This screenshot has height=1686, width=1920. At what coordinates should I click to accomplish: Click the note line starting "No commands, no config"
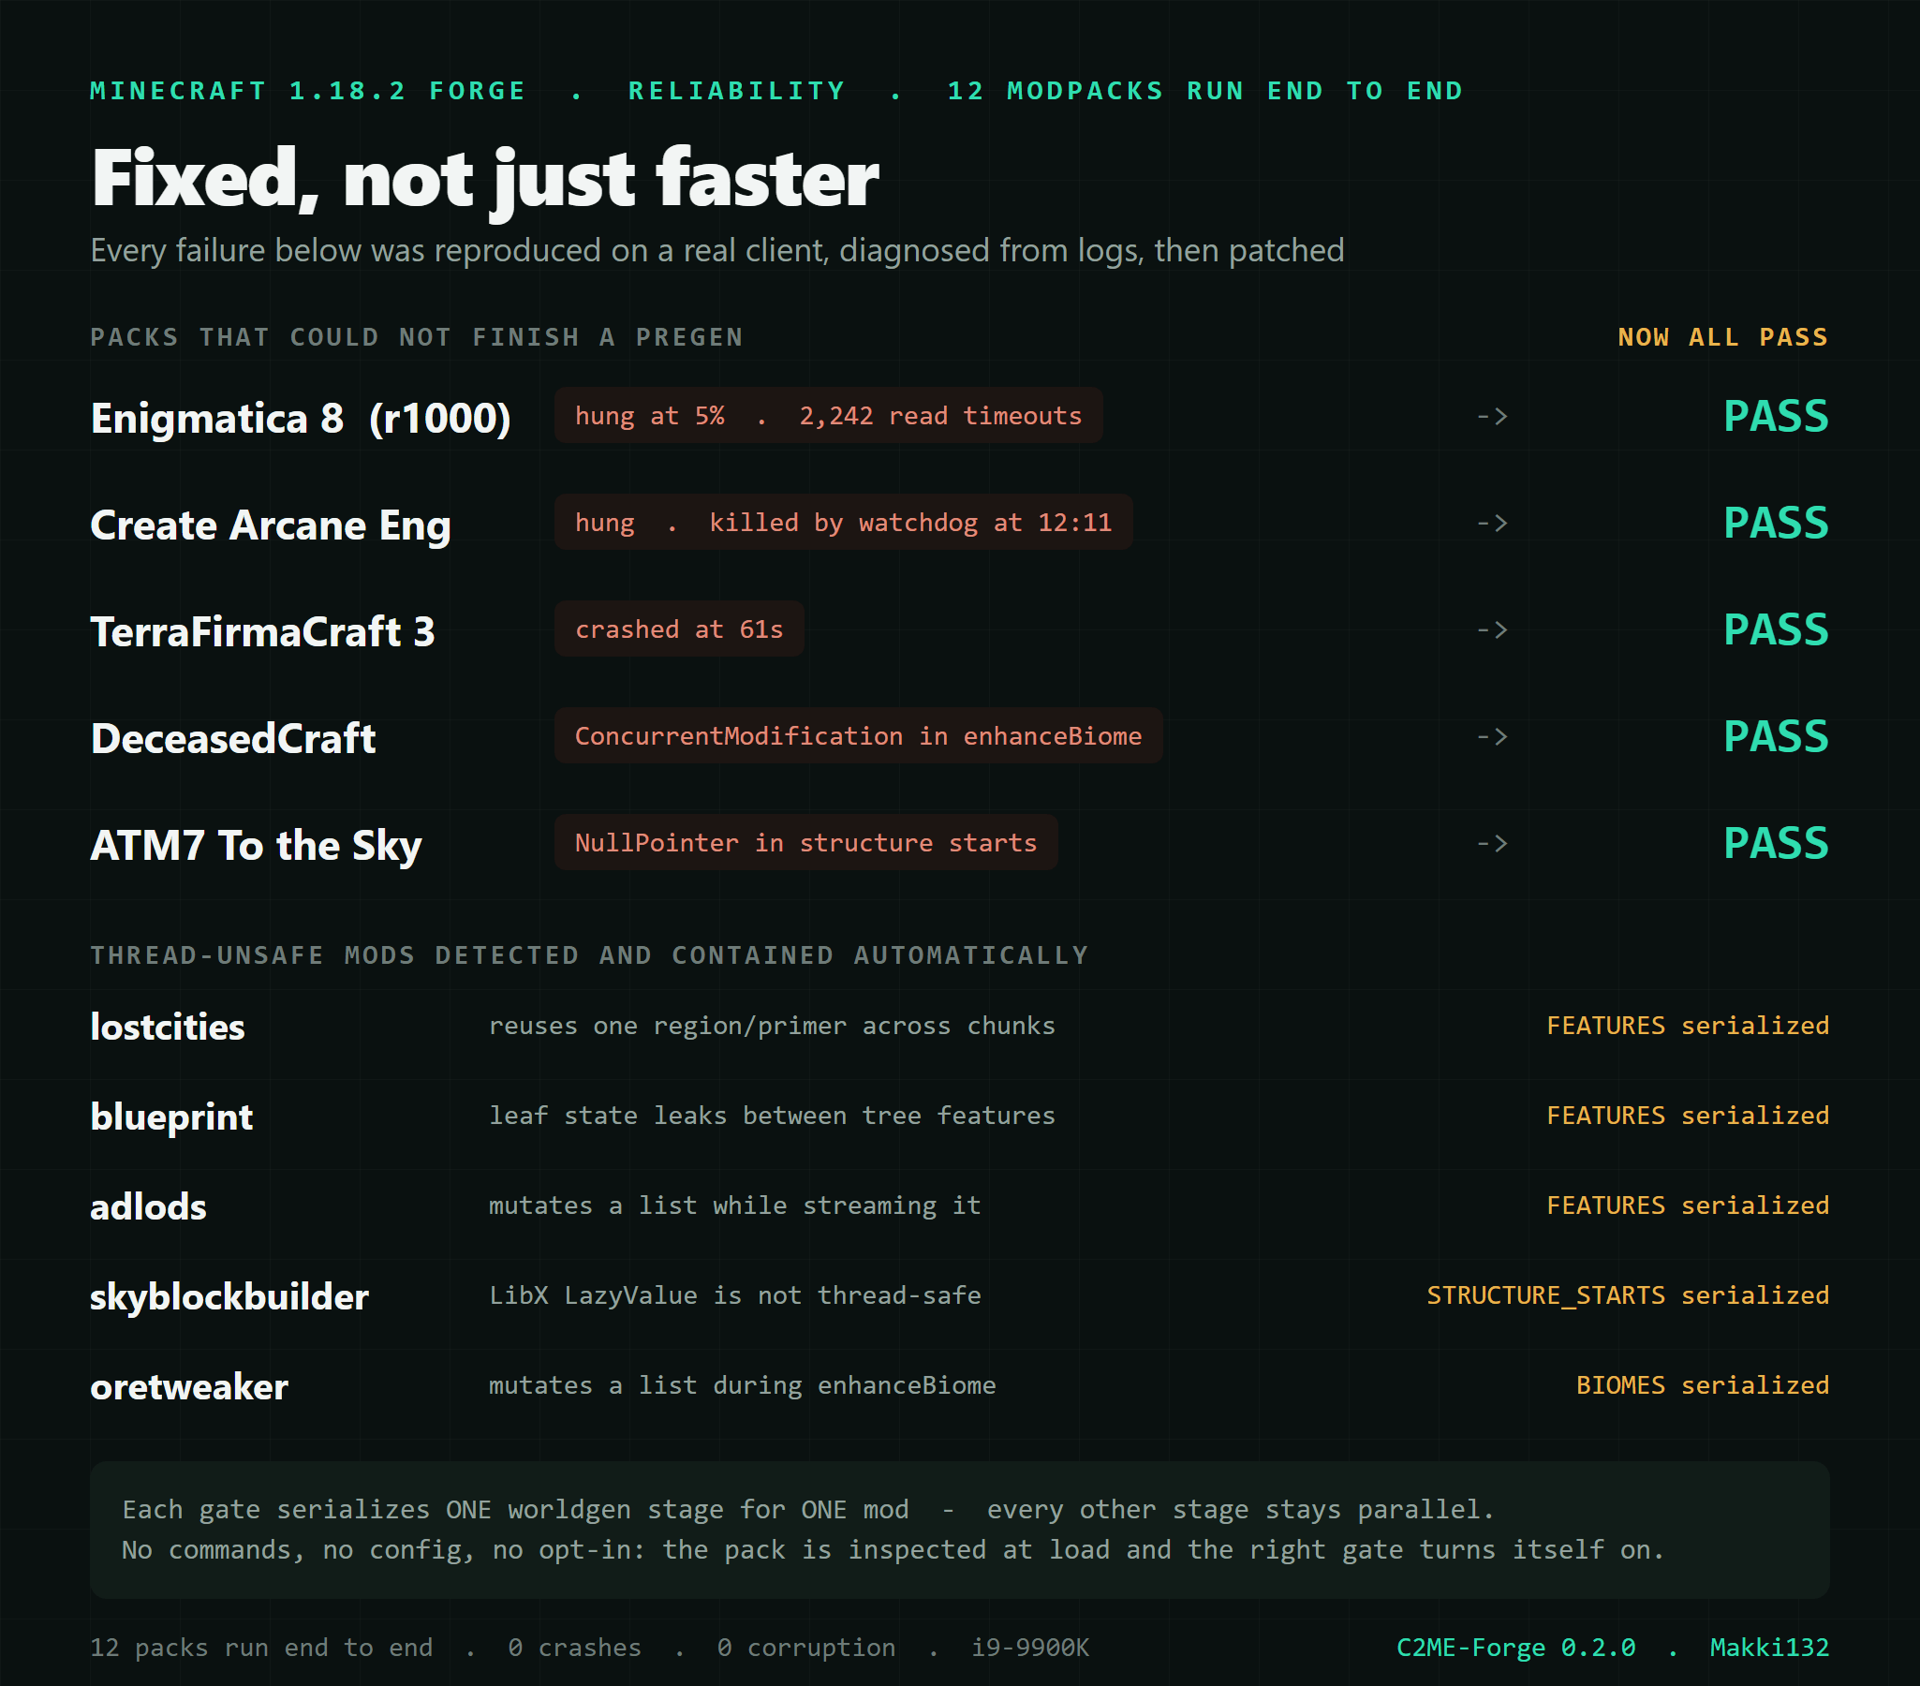point(893,1550)
